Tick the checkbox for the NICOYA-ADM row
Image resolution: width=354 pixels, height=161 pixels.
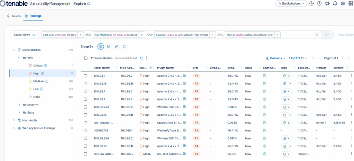[86, 154]
